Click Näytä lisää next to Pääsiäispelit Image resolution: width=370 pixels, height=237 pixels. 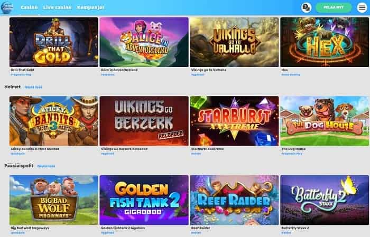pyautogui.click(x=46, y=166)
